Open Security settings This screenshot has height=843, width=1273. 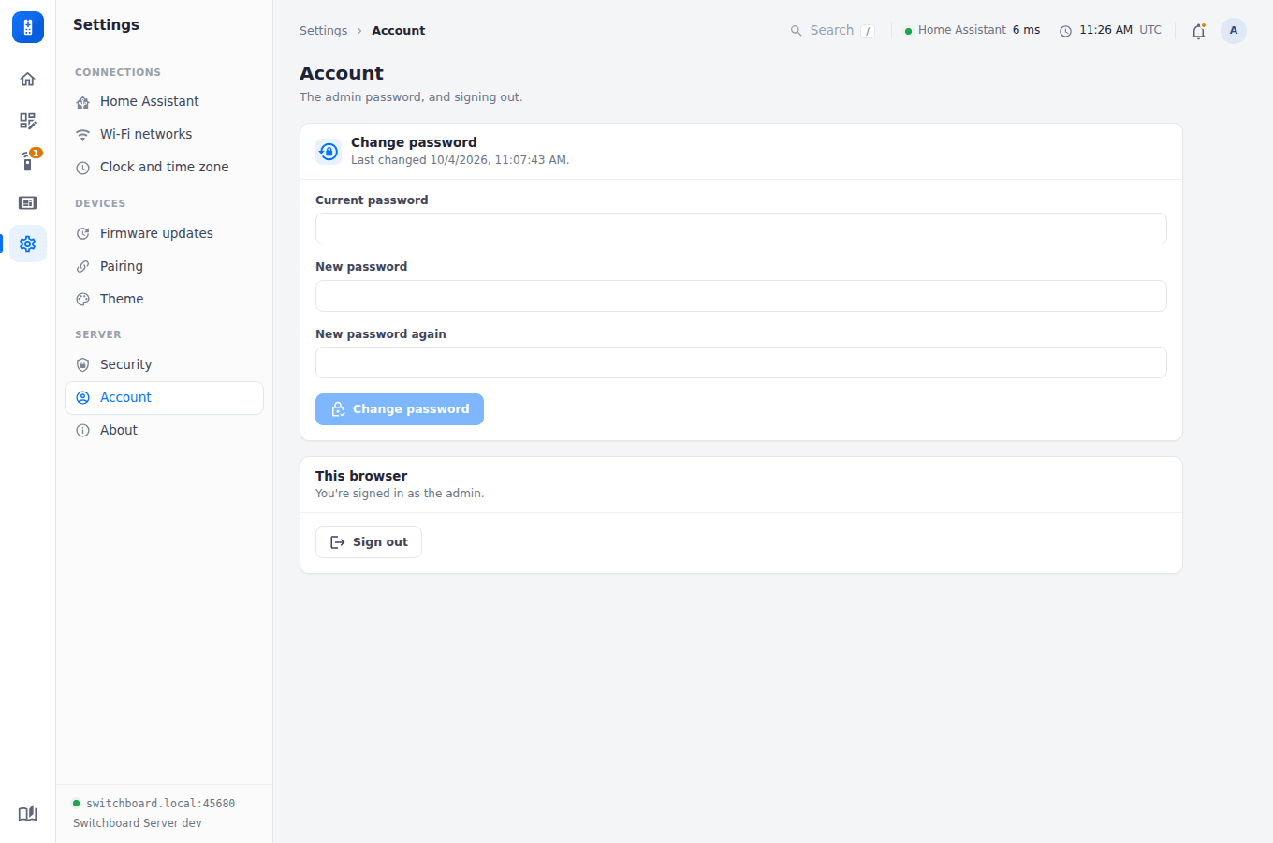[x=164, y=364]
